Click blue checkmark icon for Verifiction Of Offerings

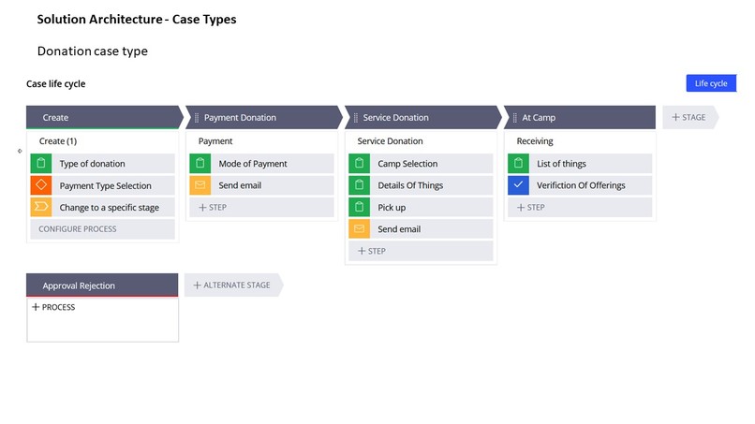(519, 185)
